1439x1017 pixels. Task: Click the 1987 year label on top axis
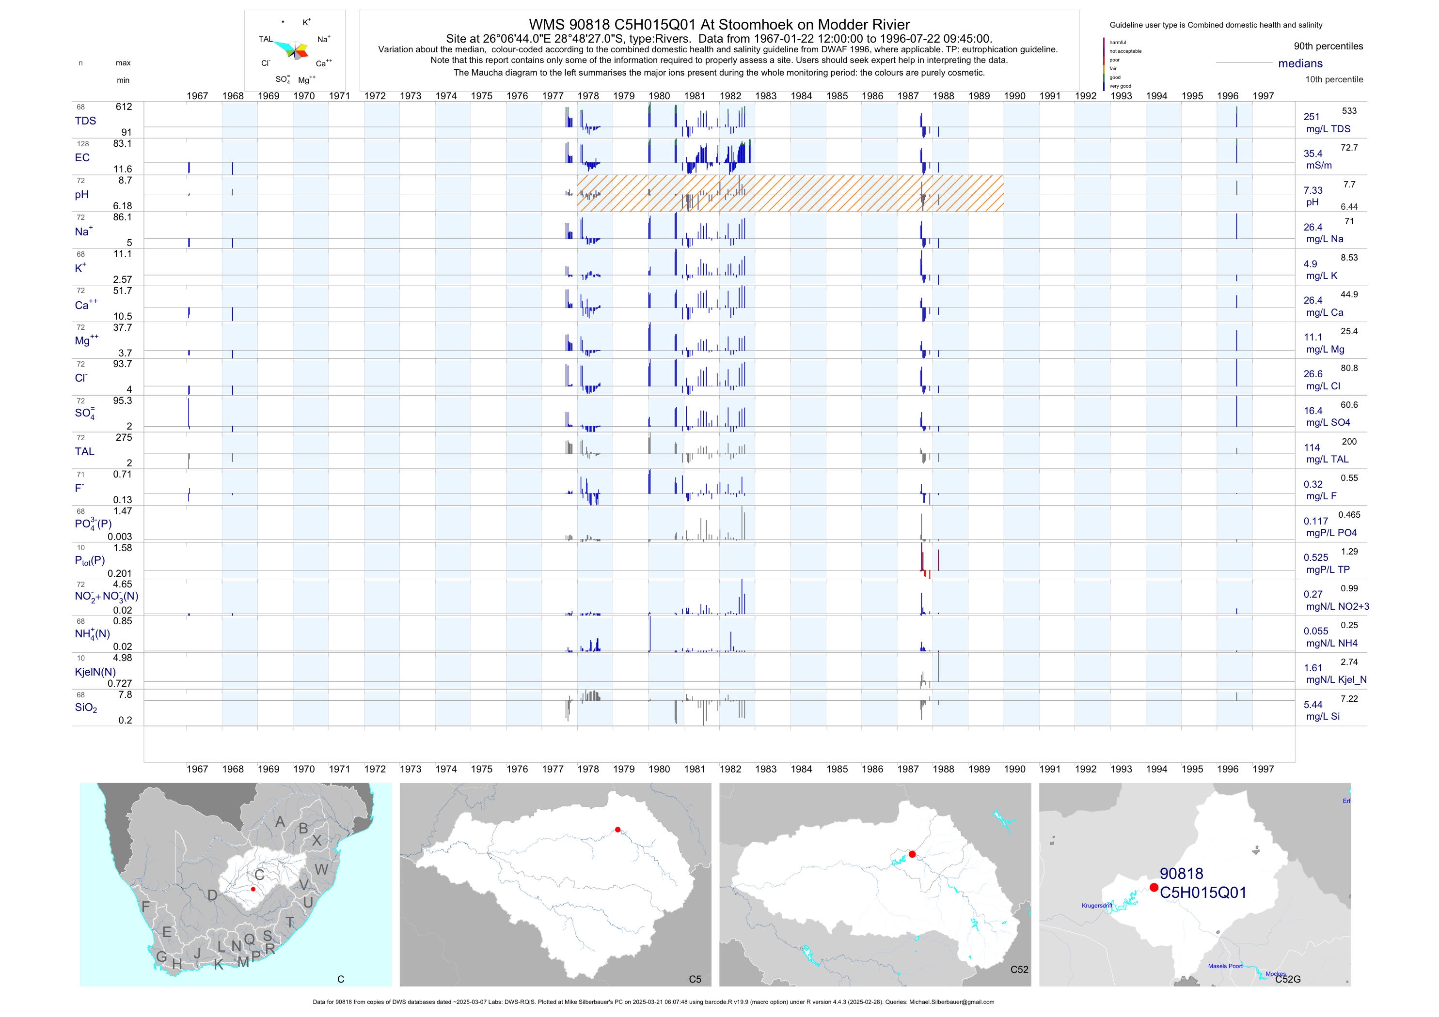907,96
